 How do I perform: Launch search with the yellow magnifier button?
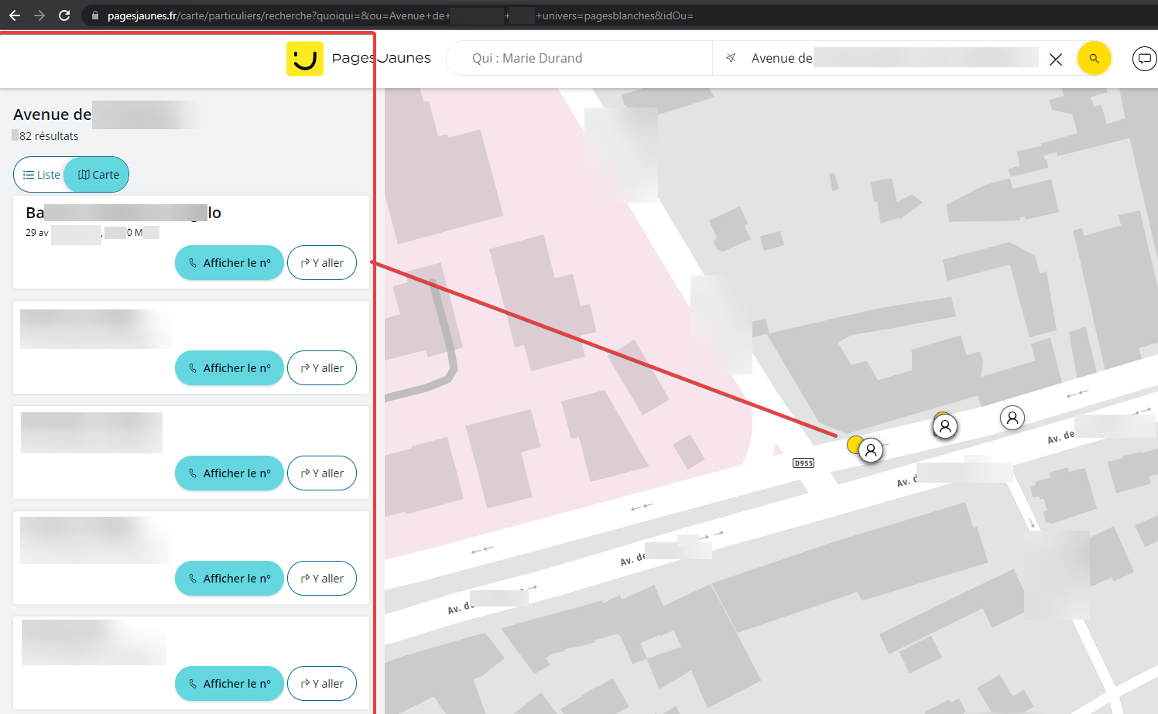(1094, 58)
